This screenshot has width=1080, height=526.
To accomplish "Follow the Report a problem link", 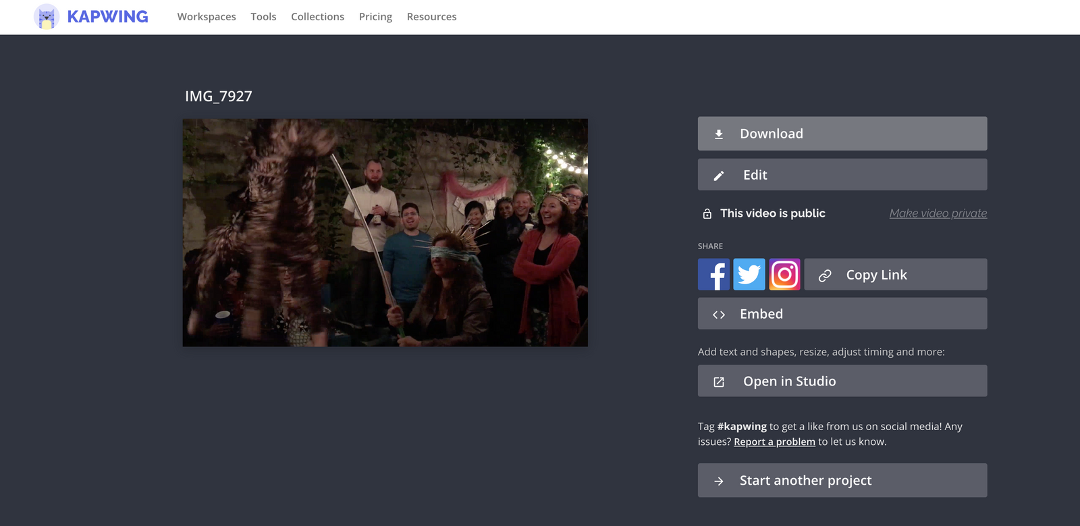I will [x=774, y=442].
